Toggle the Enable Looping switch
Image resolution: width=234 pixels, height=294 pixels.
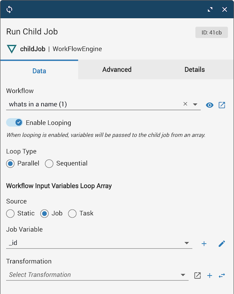click(x=15, y=123)
